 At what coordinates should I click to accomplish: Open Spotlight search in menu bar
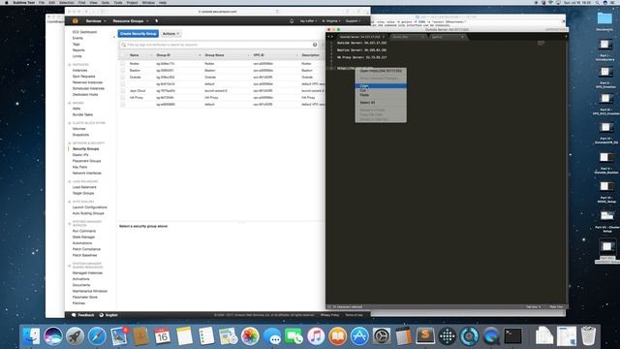pyautogui.click(x=597, y=2)
